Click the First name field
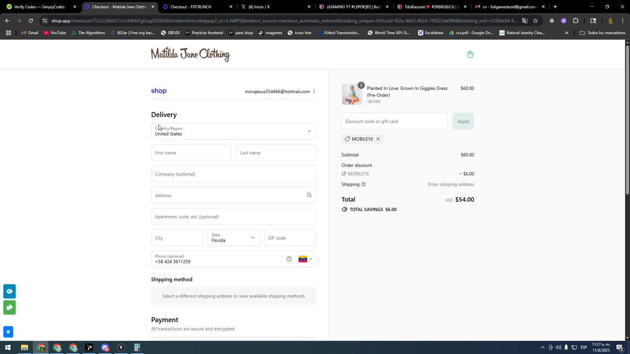630x354 pixels. pos(191,153)
